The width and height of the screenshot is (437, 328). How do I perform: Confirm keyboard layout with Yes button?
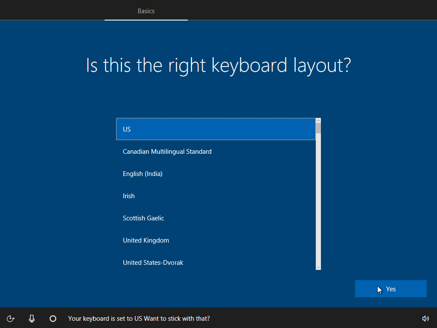tap(391, 289)
